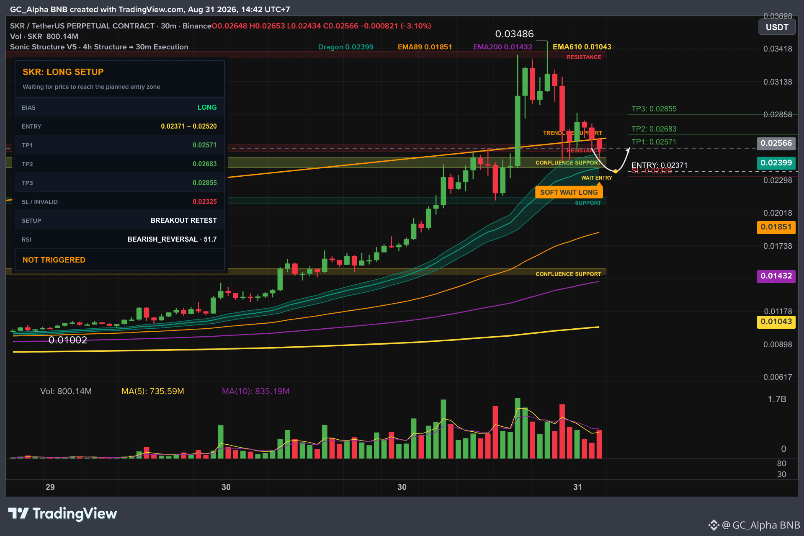804x536 pixels.
Task: Click the 'MA(10): 835.19M' volume legend
Action: [x=256, y=391]
